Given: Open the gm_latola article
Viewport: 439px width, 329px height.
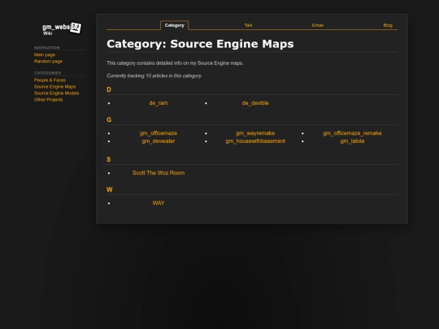Looking at the screenshot, I should [x=352, y=141].
